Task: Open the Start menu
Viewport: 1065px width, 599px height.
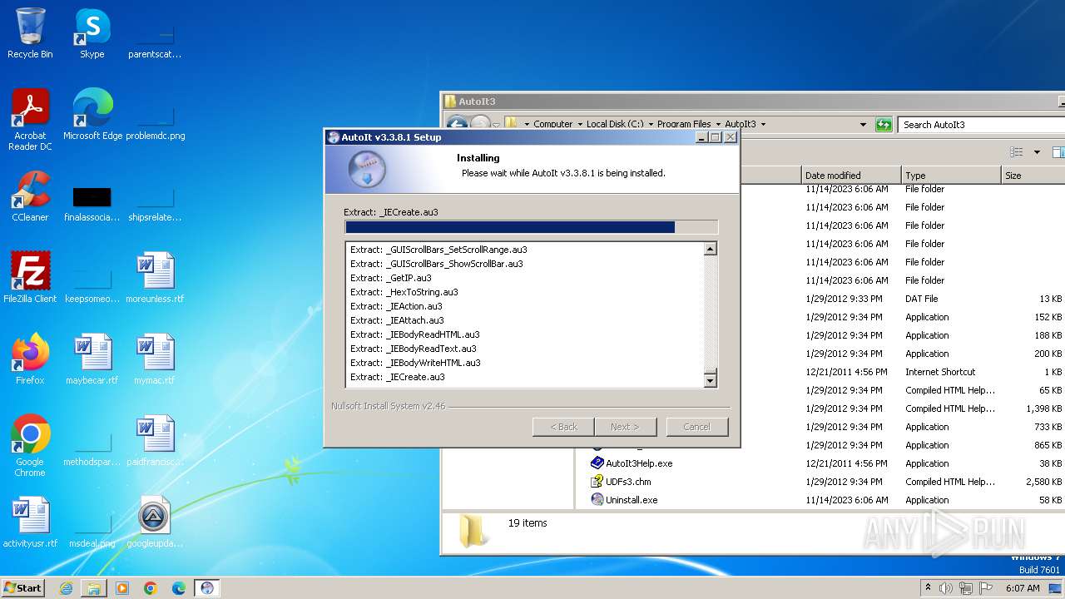Action: pos(22,588)
